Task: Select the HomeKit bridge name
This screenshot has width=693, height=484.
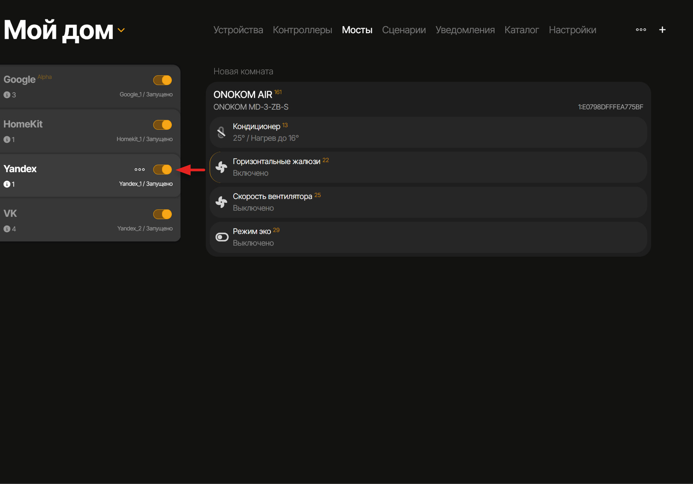Action: coord(23,124)
